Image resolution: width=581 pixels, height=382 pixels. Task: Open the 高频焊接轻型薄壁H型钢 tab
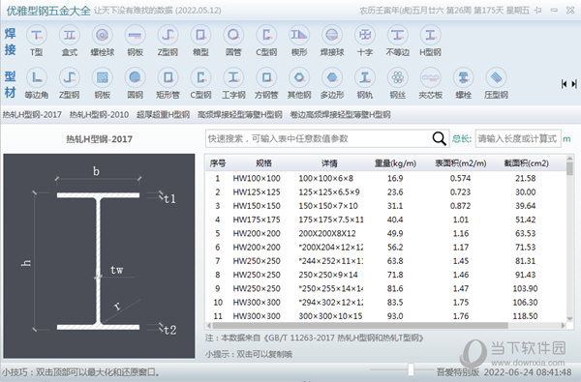point(240,115)
